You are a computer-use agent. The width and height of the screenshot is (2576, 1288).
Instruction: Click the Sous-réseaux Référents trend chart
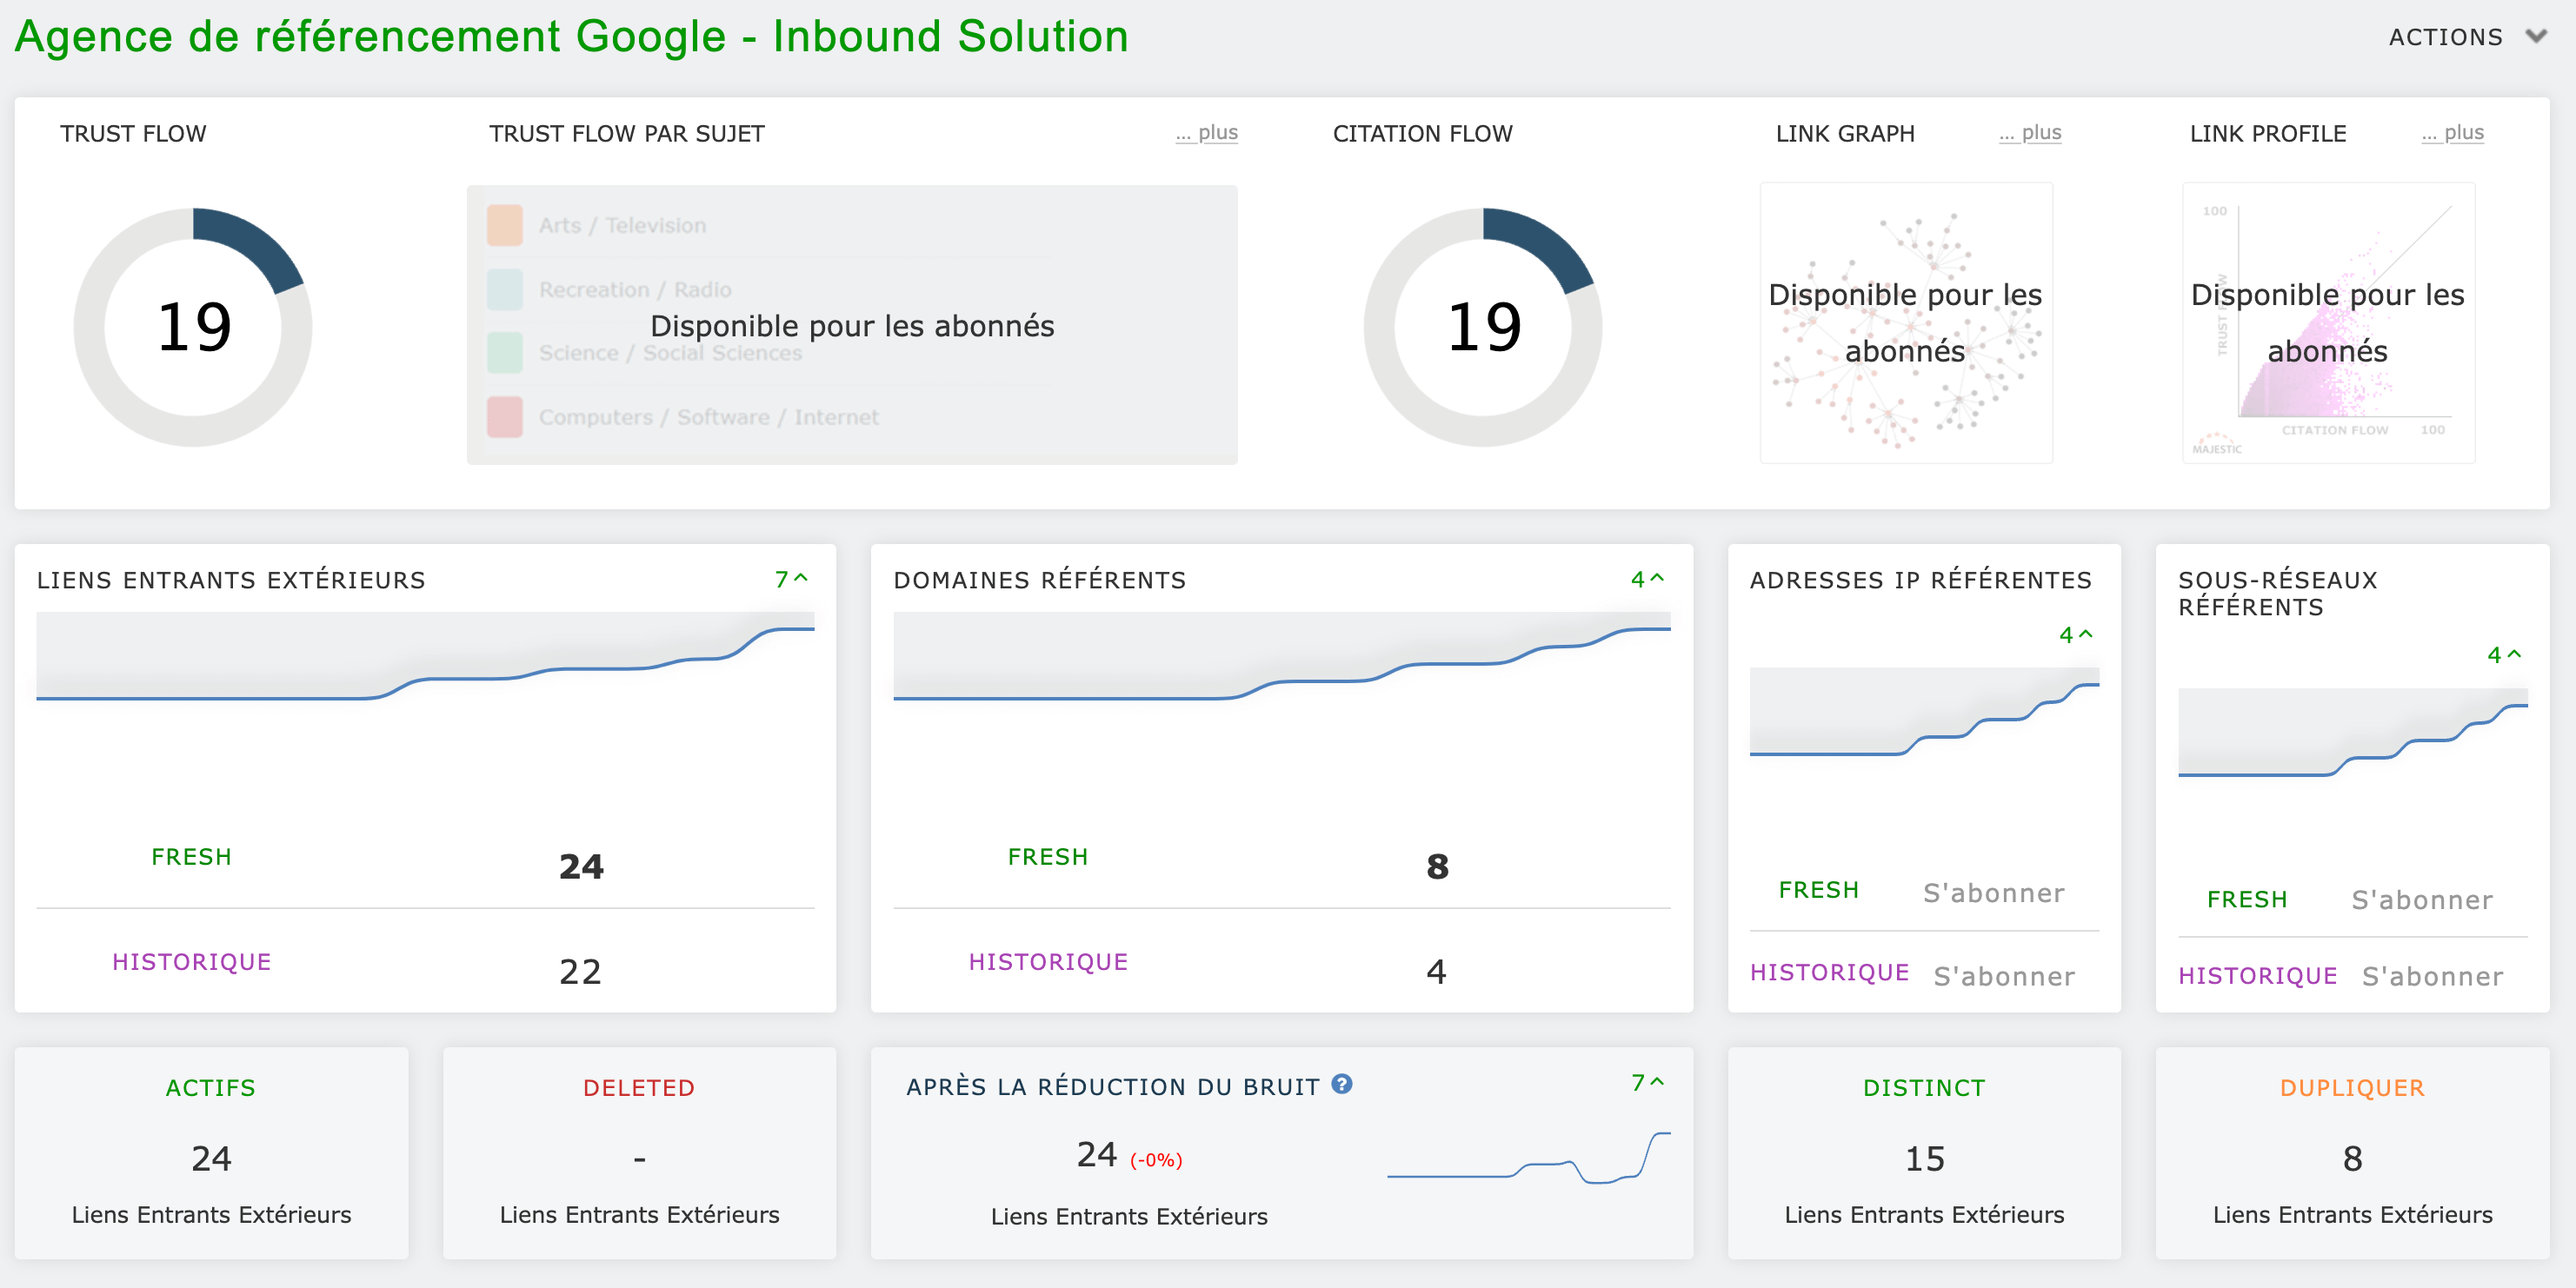click(2352, 733)
